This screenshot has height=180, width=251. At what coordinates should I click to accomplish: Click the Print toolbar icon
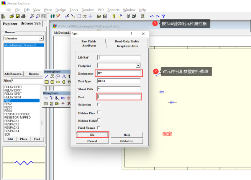[x=23, y=16]
